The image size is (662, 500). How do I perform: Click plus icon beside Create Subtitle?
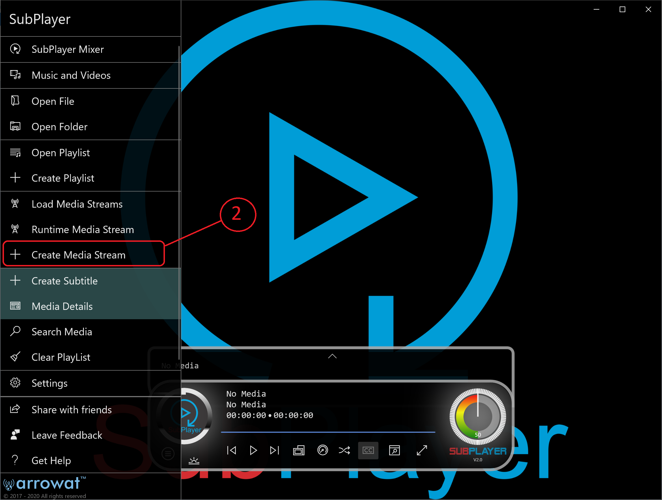[x=15, y=281]
